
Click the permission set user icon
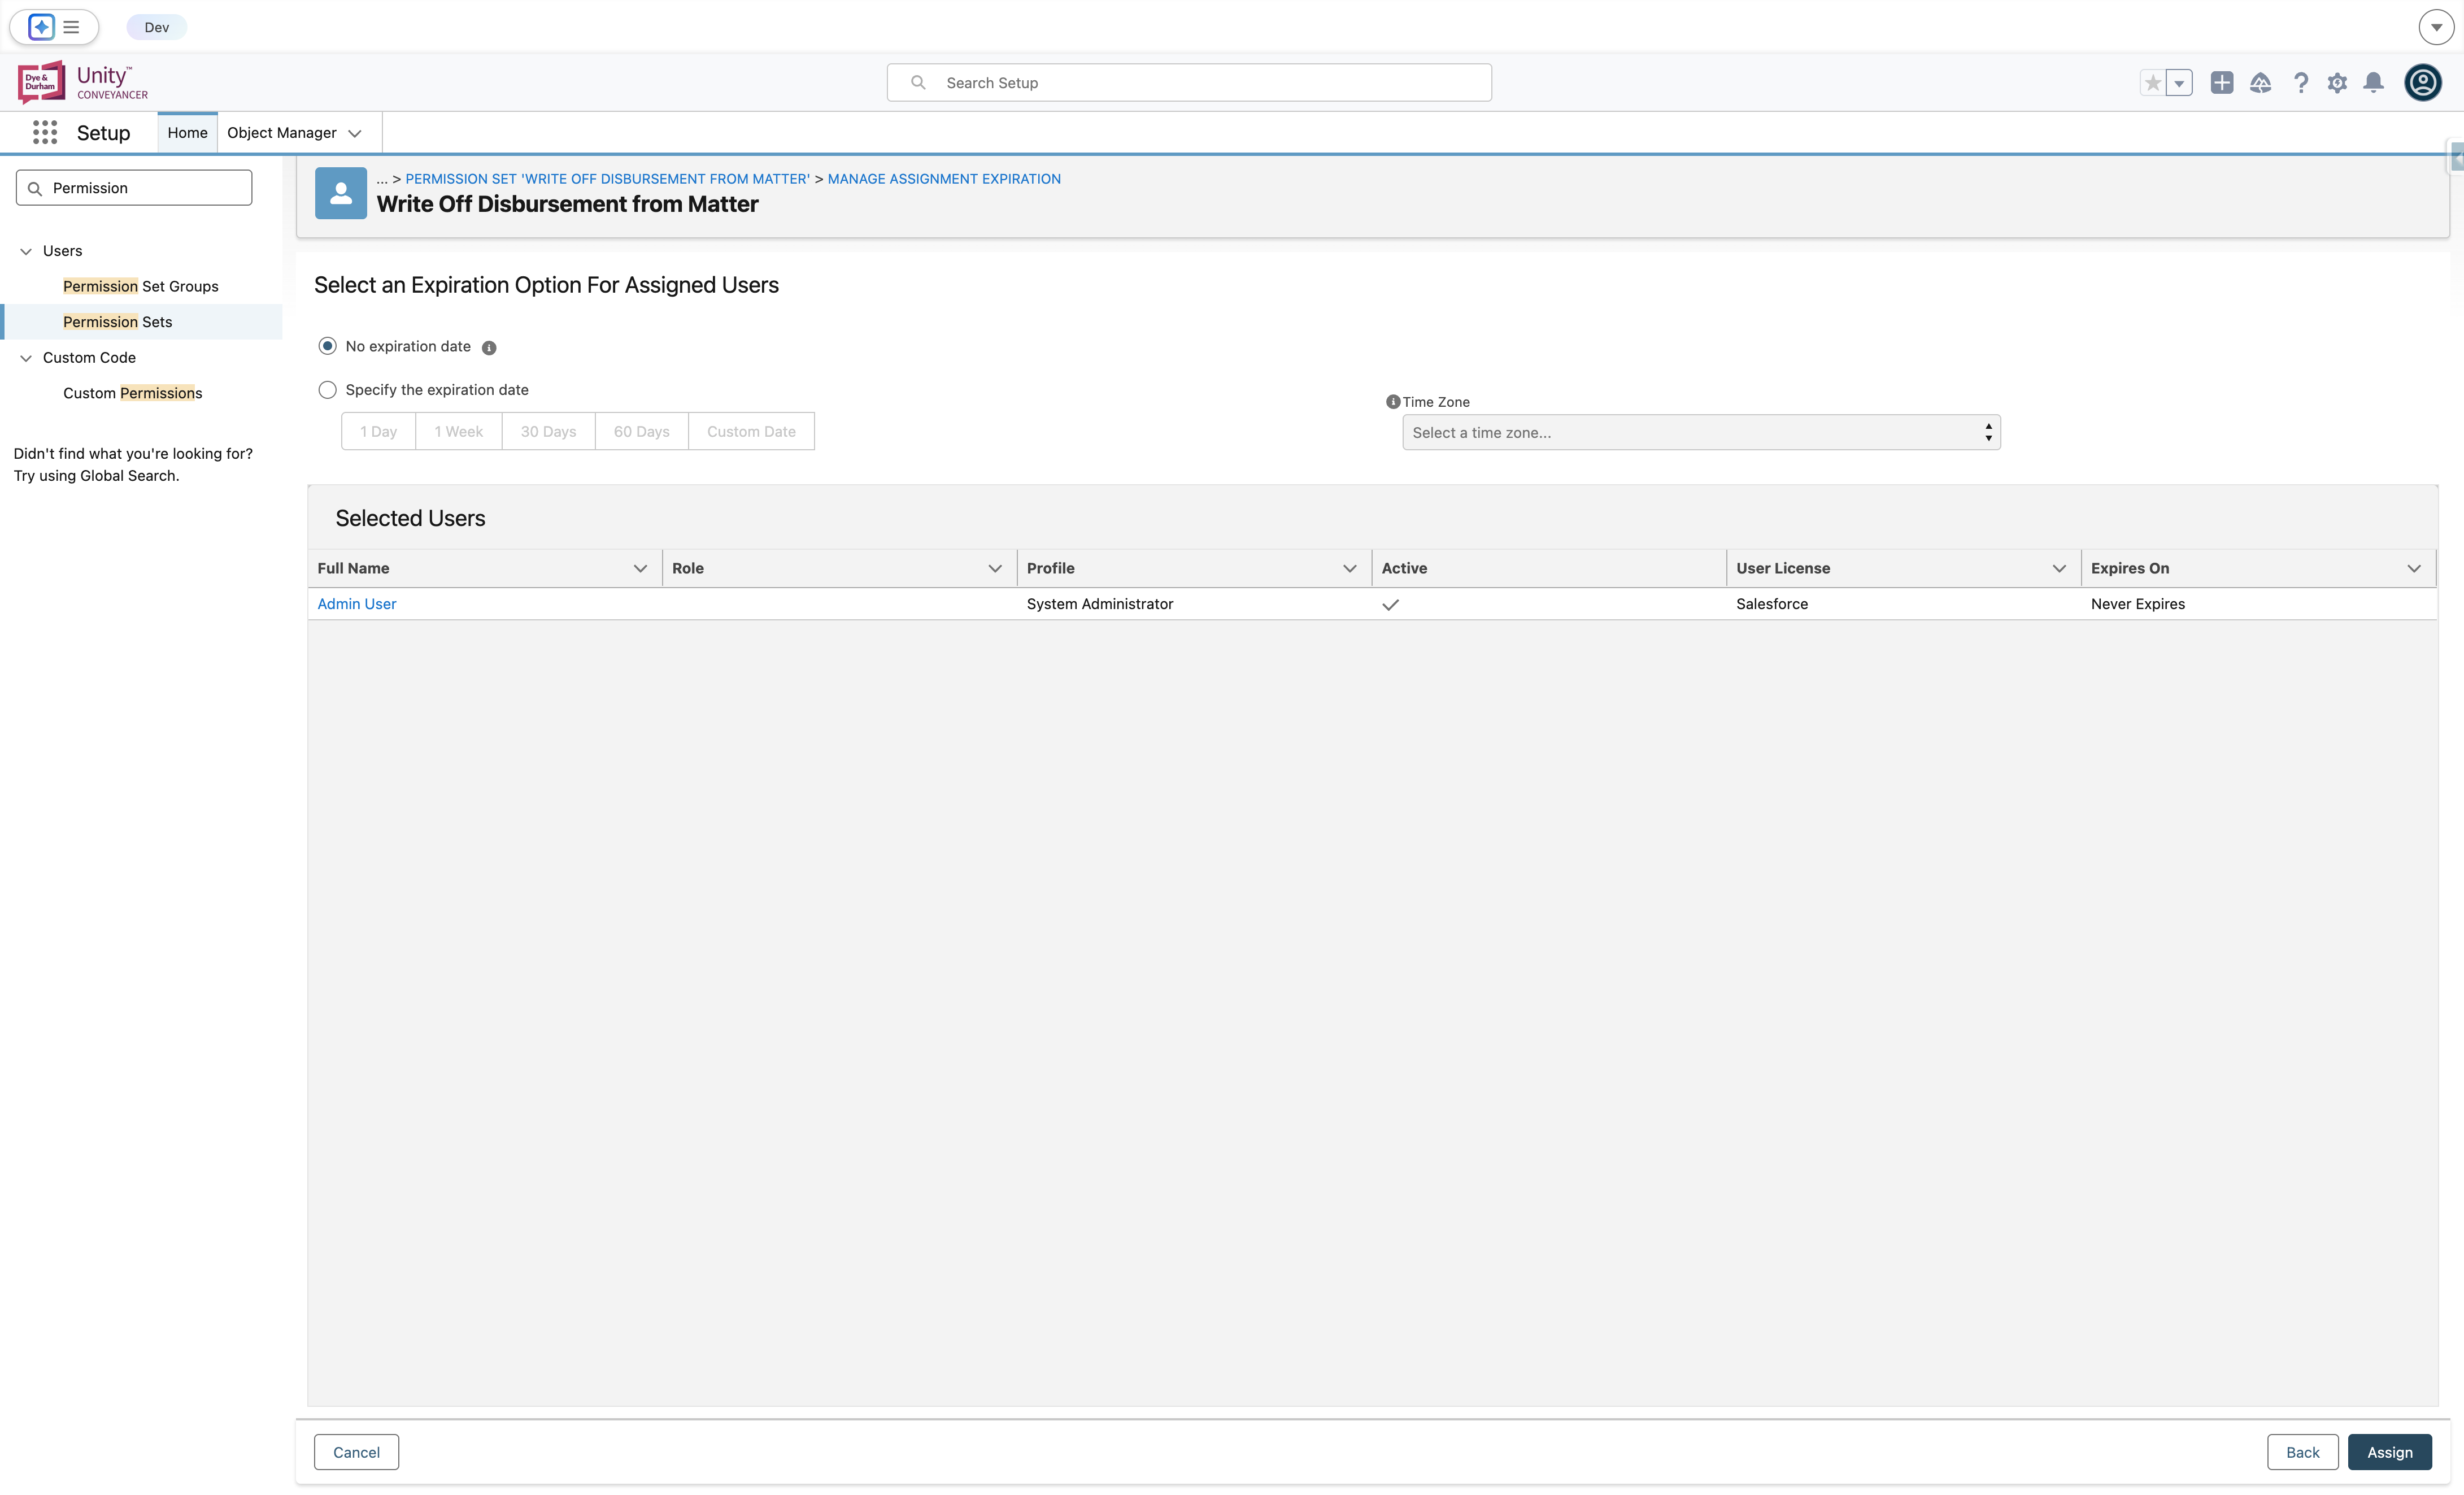click(x=341, y=192)
